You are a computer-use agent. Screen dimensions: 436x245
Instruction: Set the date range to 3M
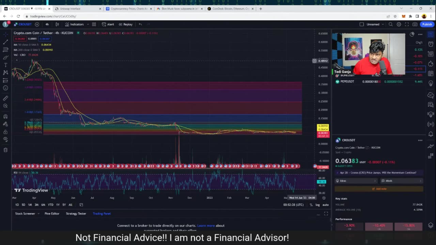(36, 205)
